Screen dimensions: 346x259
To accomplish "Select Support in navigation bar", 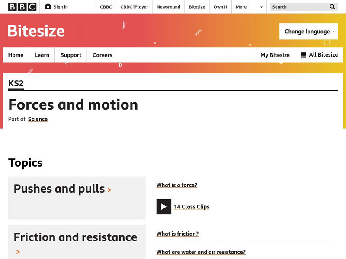I will 71,55.
